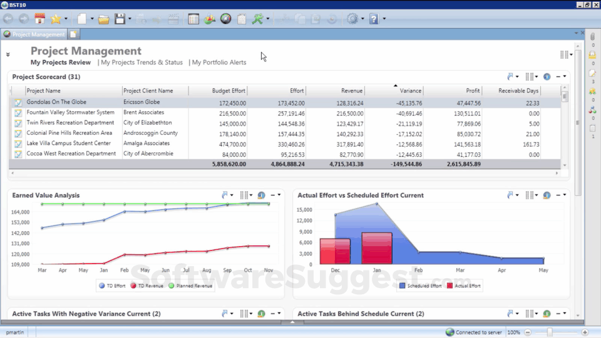The width and height of the screenshot is (601, 338).
Task: Click the save floppy disk icon
Action: 120,19
